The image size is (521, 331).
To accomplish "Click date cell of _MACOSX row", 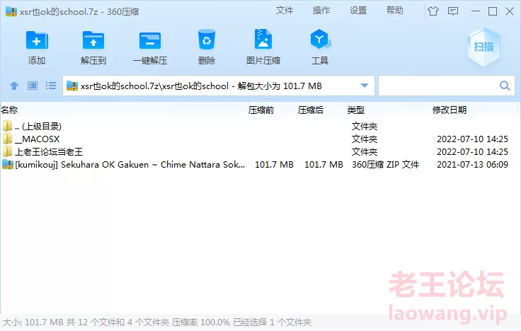I will tap(472, 139).
